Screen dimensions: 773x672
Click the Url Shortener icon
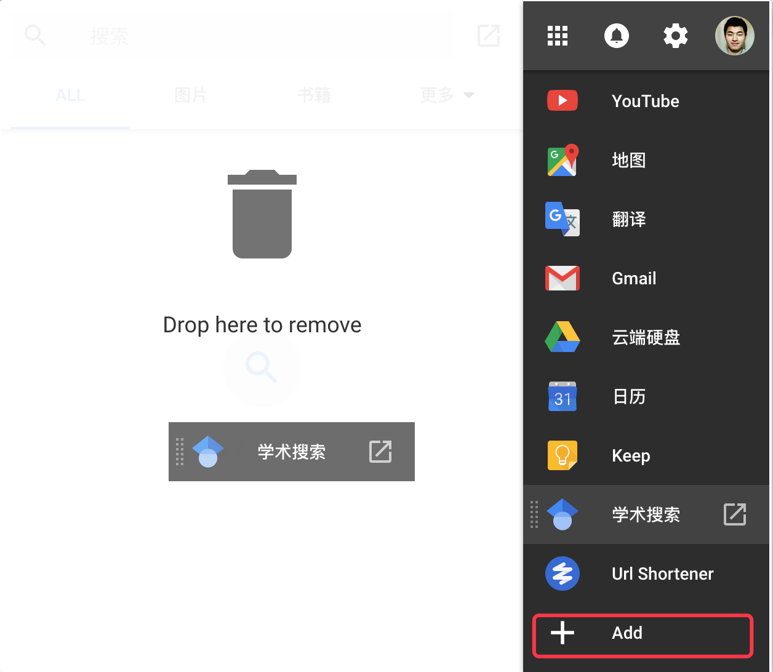[x=563, y=574]
